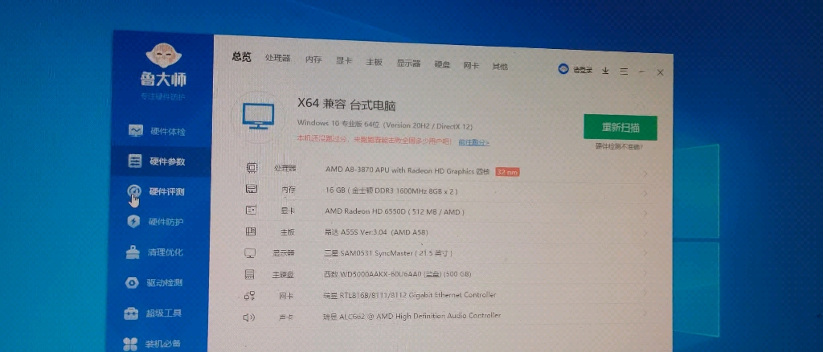
Task: Minimize the 鲁大师 window
Action: click(642, 72)
